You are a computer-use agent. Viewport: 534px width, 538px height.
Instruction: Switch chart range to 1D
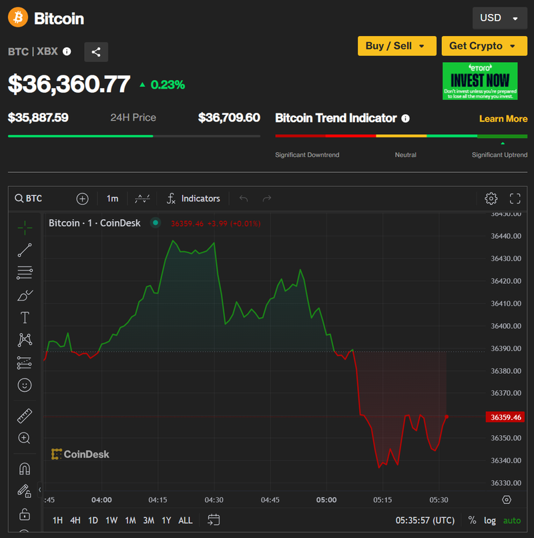coord(93,520)
